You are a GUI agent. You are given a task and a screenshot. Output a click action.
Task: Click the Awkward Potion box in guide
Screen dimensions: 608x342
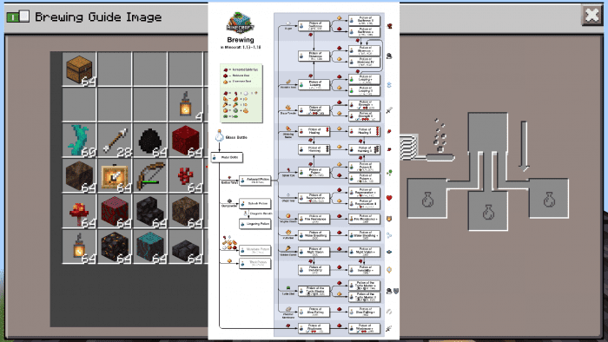[x=255, y=181]
